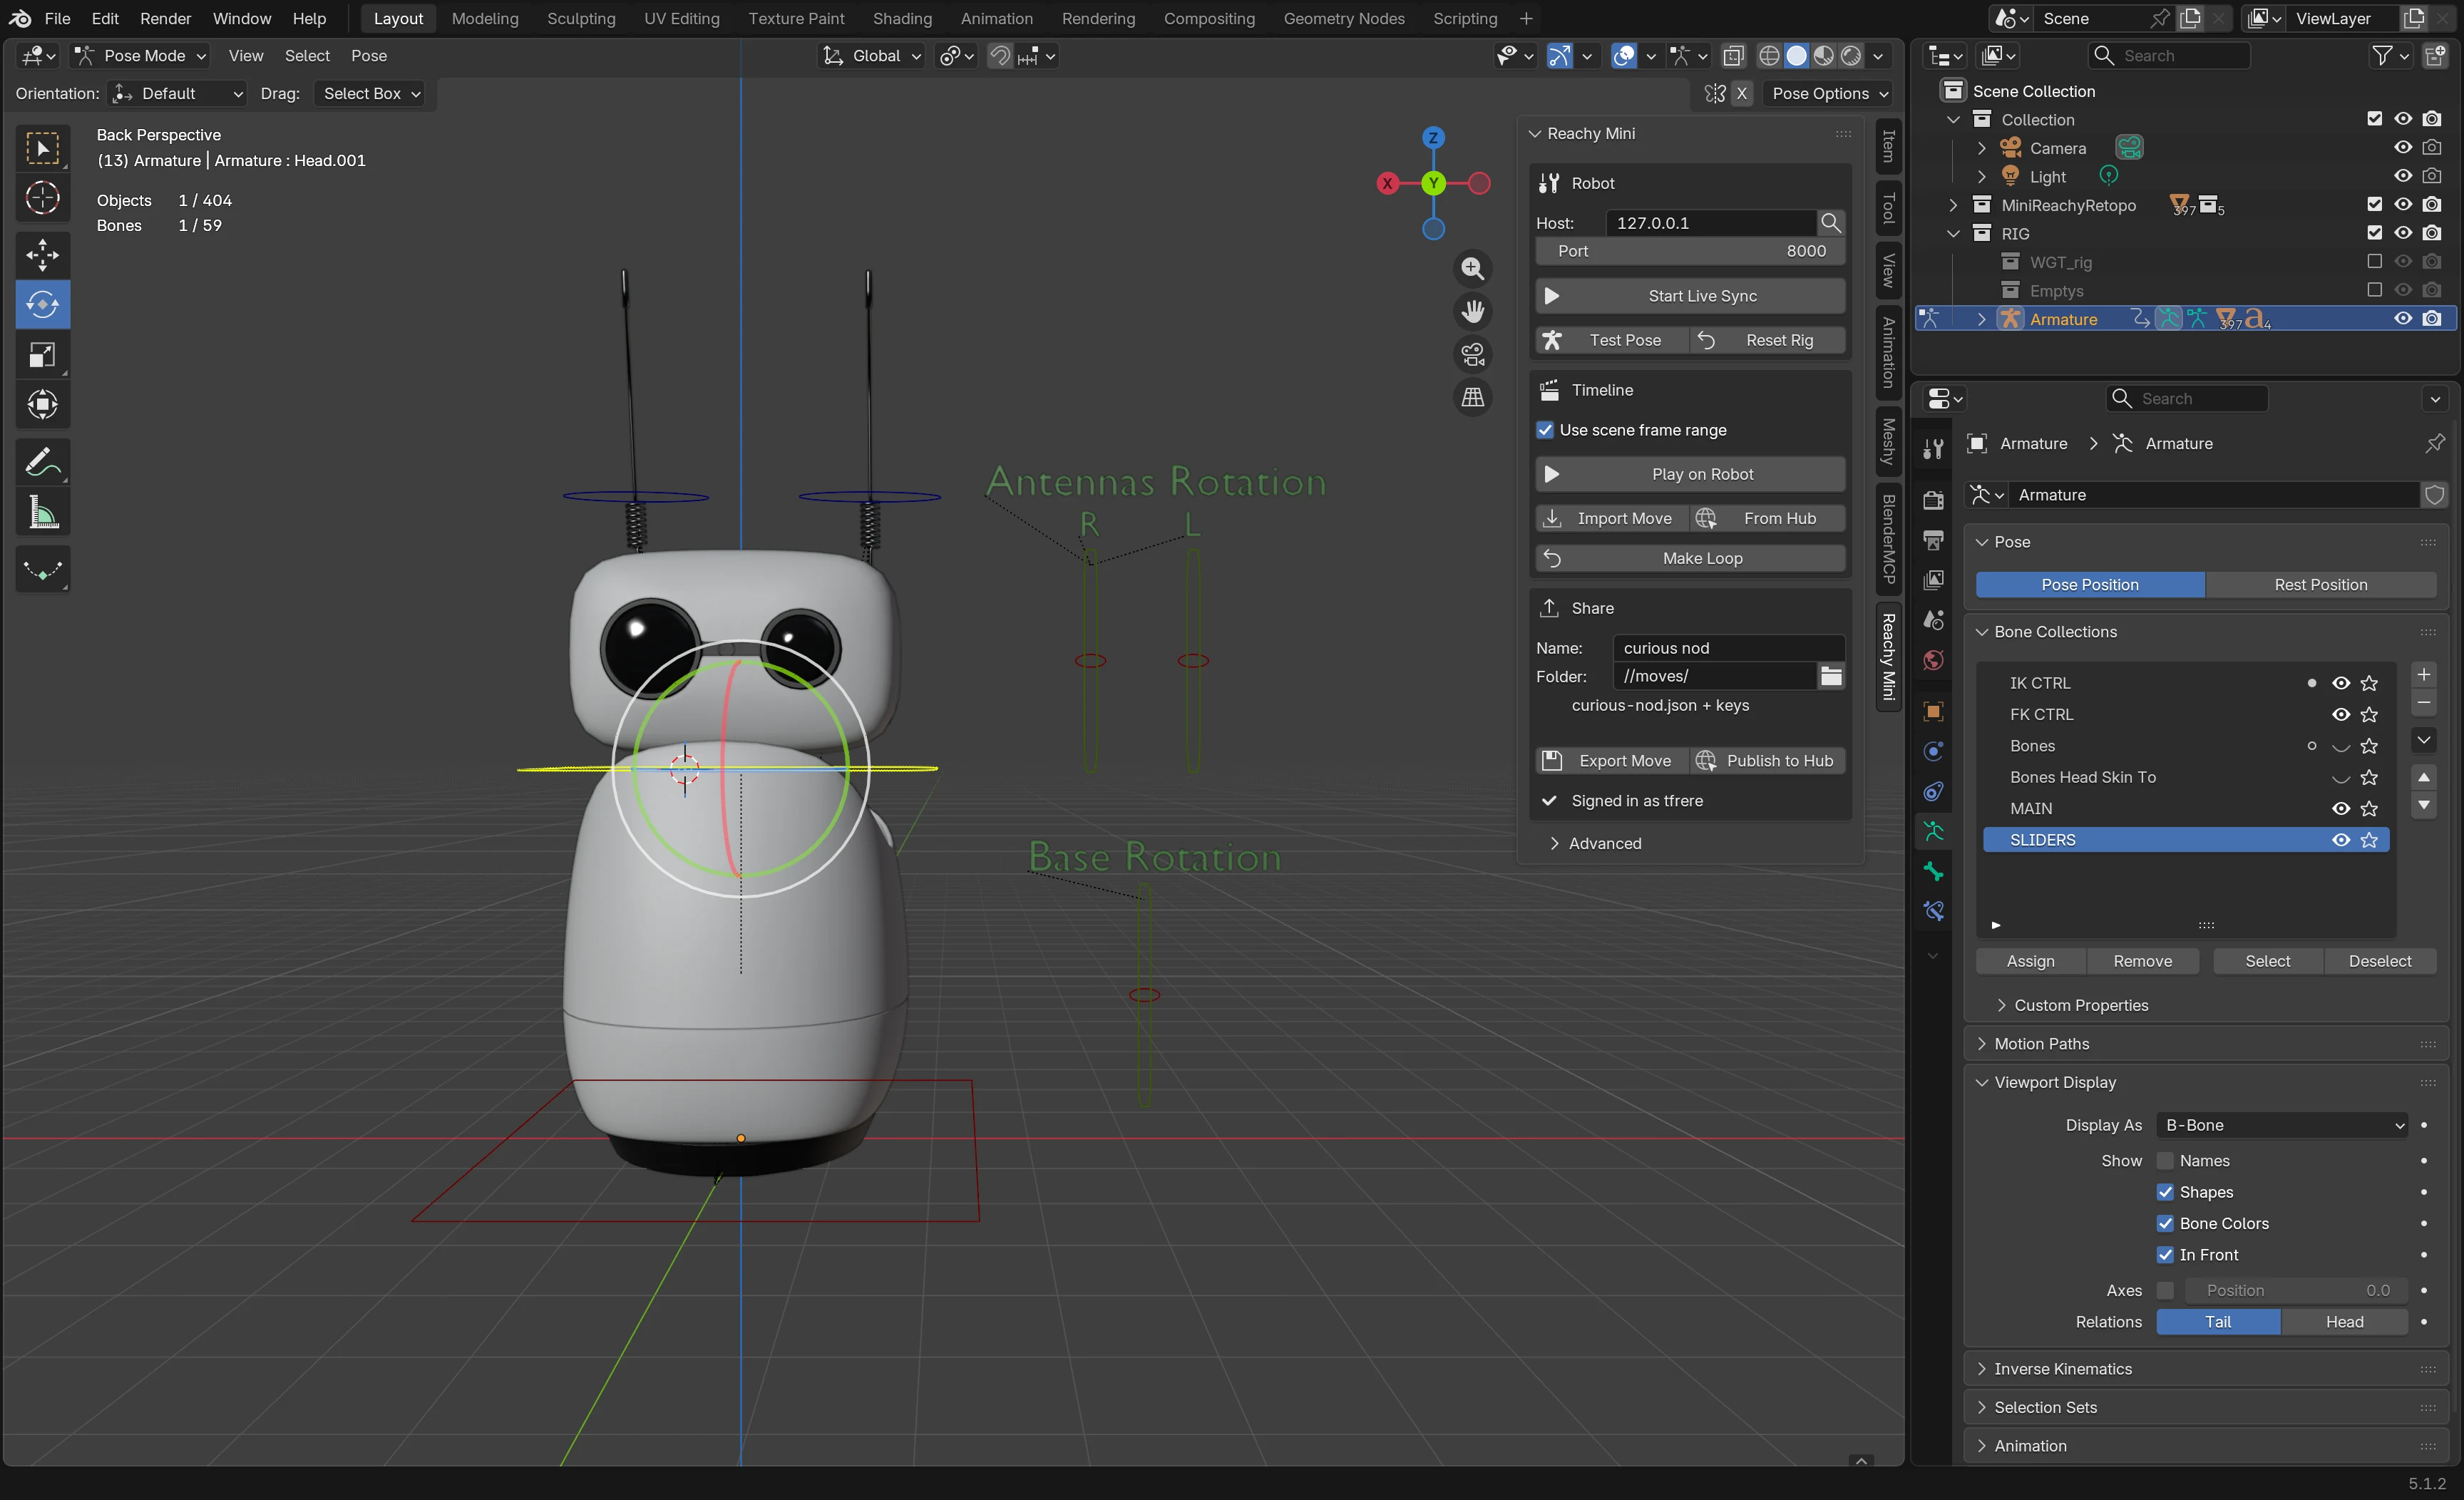Select the 3D Cursor tool

[42, 198]
